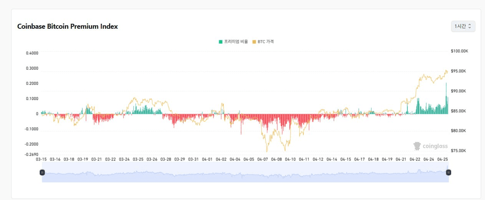Screen dimensions: 485x200
Task: Click the 03-21 date label
Action: click(x=97, y=159)
